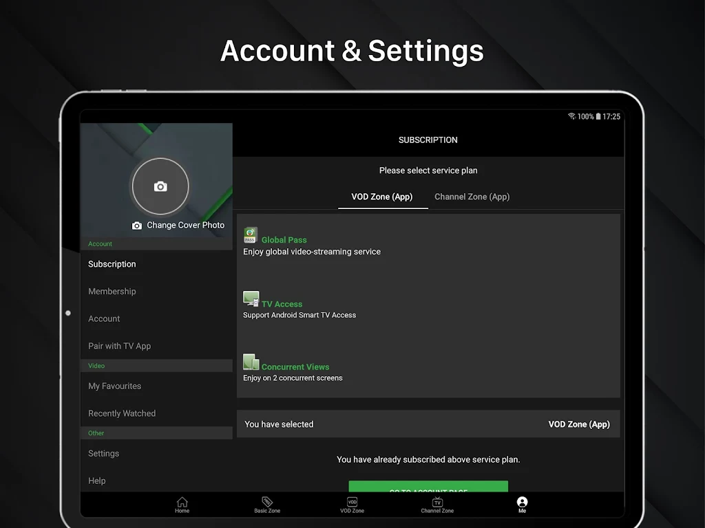This screenshot has width=705, height=528.
Task: Tap the Global Pass plan icon
Action: [251, 236]
